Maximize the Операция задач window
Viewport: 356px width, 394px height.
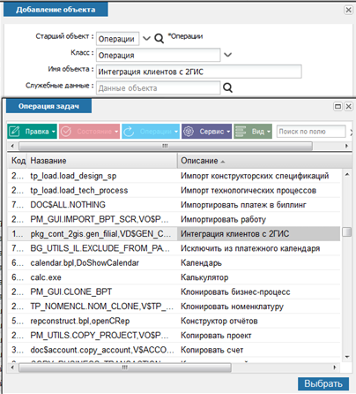coord(338,106)
